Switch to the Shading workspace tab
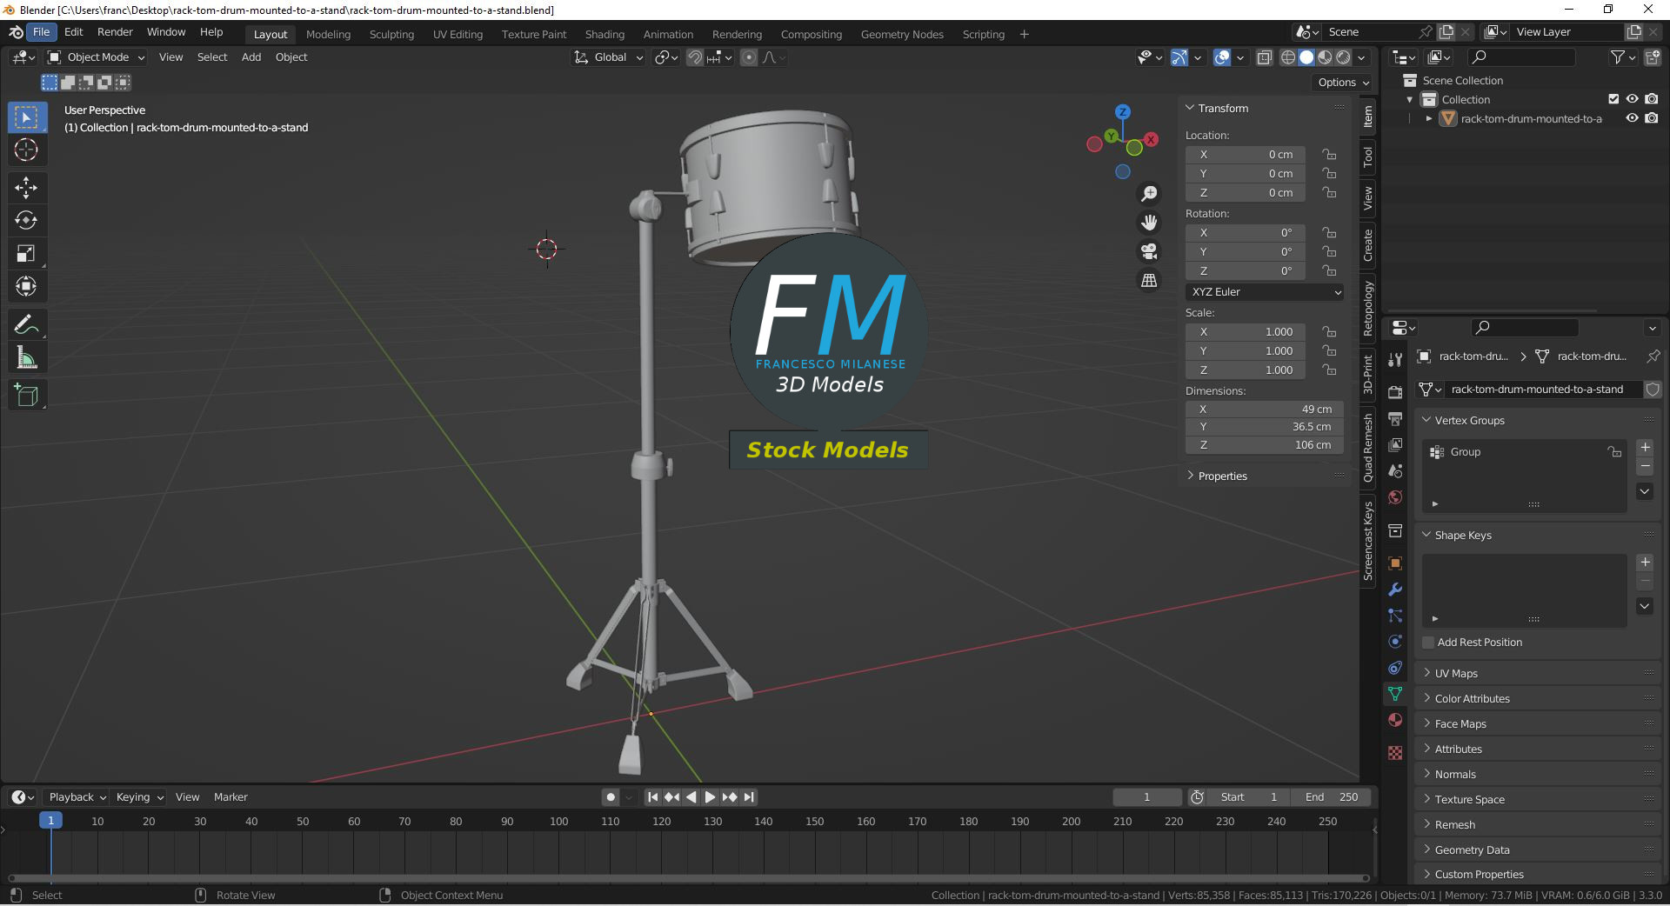 [605, 35]
